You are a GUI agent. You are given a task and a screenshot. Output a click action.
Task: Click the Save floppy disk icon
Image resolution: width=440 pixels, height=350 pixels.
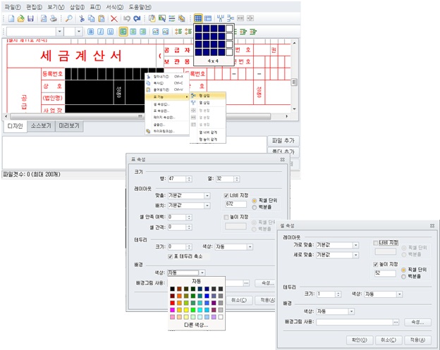[x=30, y=18]
